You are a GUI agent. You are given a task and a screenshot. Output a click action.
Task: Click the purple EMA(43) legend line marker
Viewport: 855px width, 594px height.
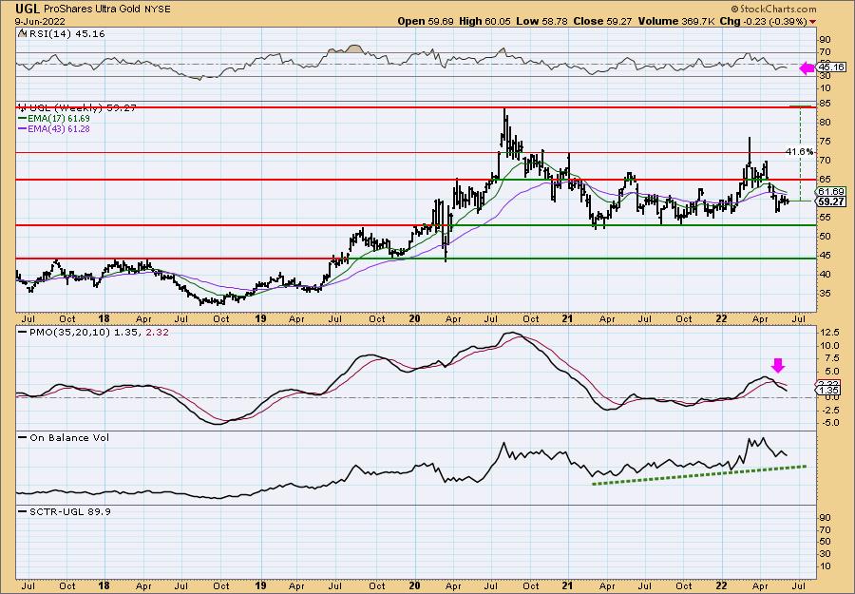pyautogui.click(x=22, y=129)
